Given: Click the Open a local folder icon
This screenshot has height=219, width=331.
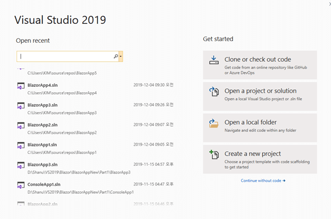Looking at the screenshot, I should [213, 124].
